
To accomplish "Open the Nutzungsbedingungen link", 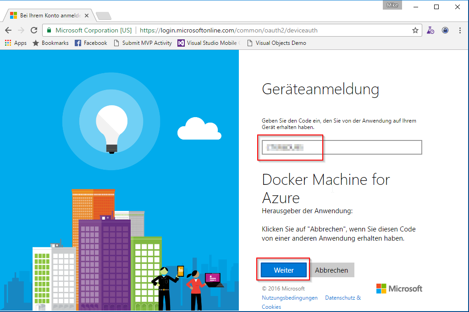I will (x=289, y=298).
